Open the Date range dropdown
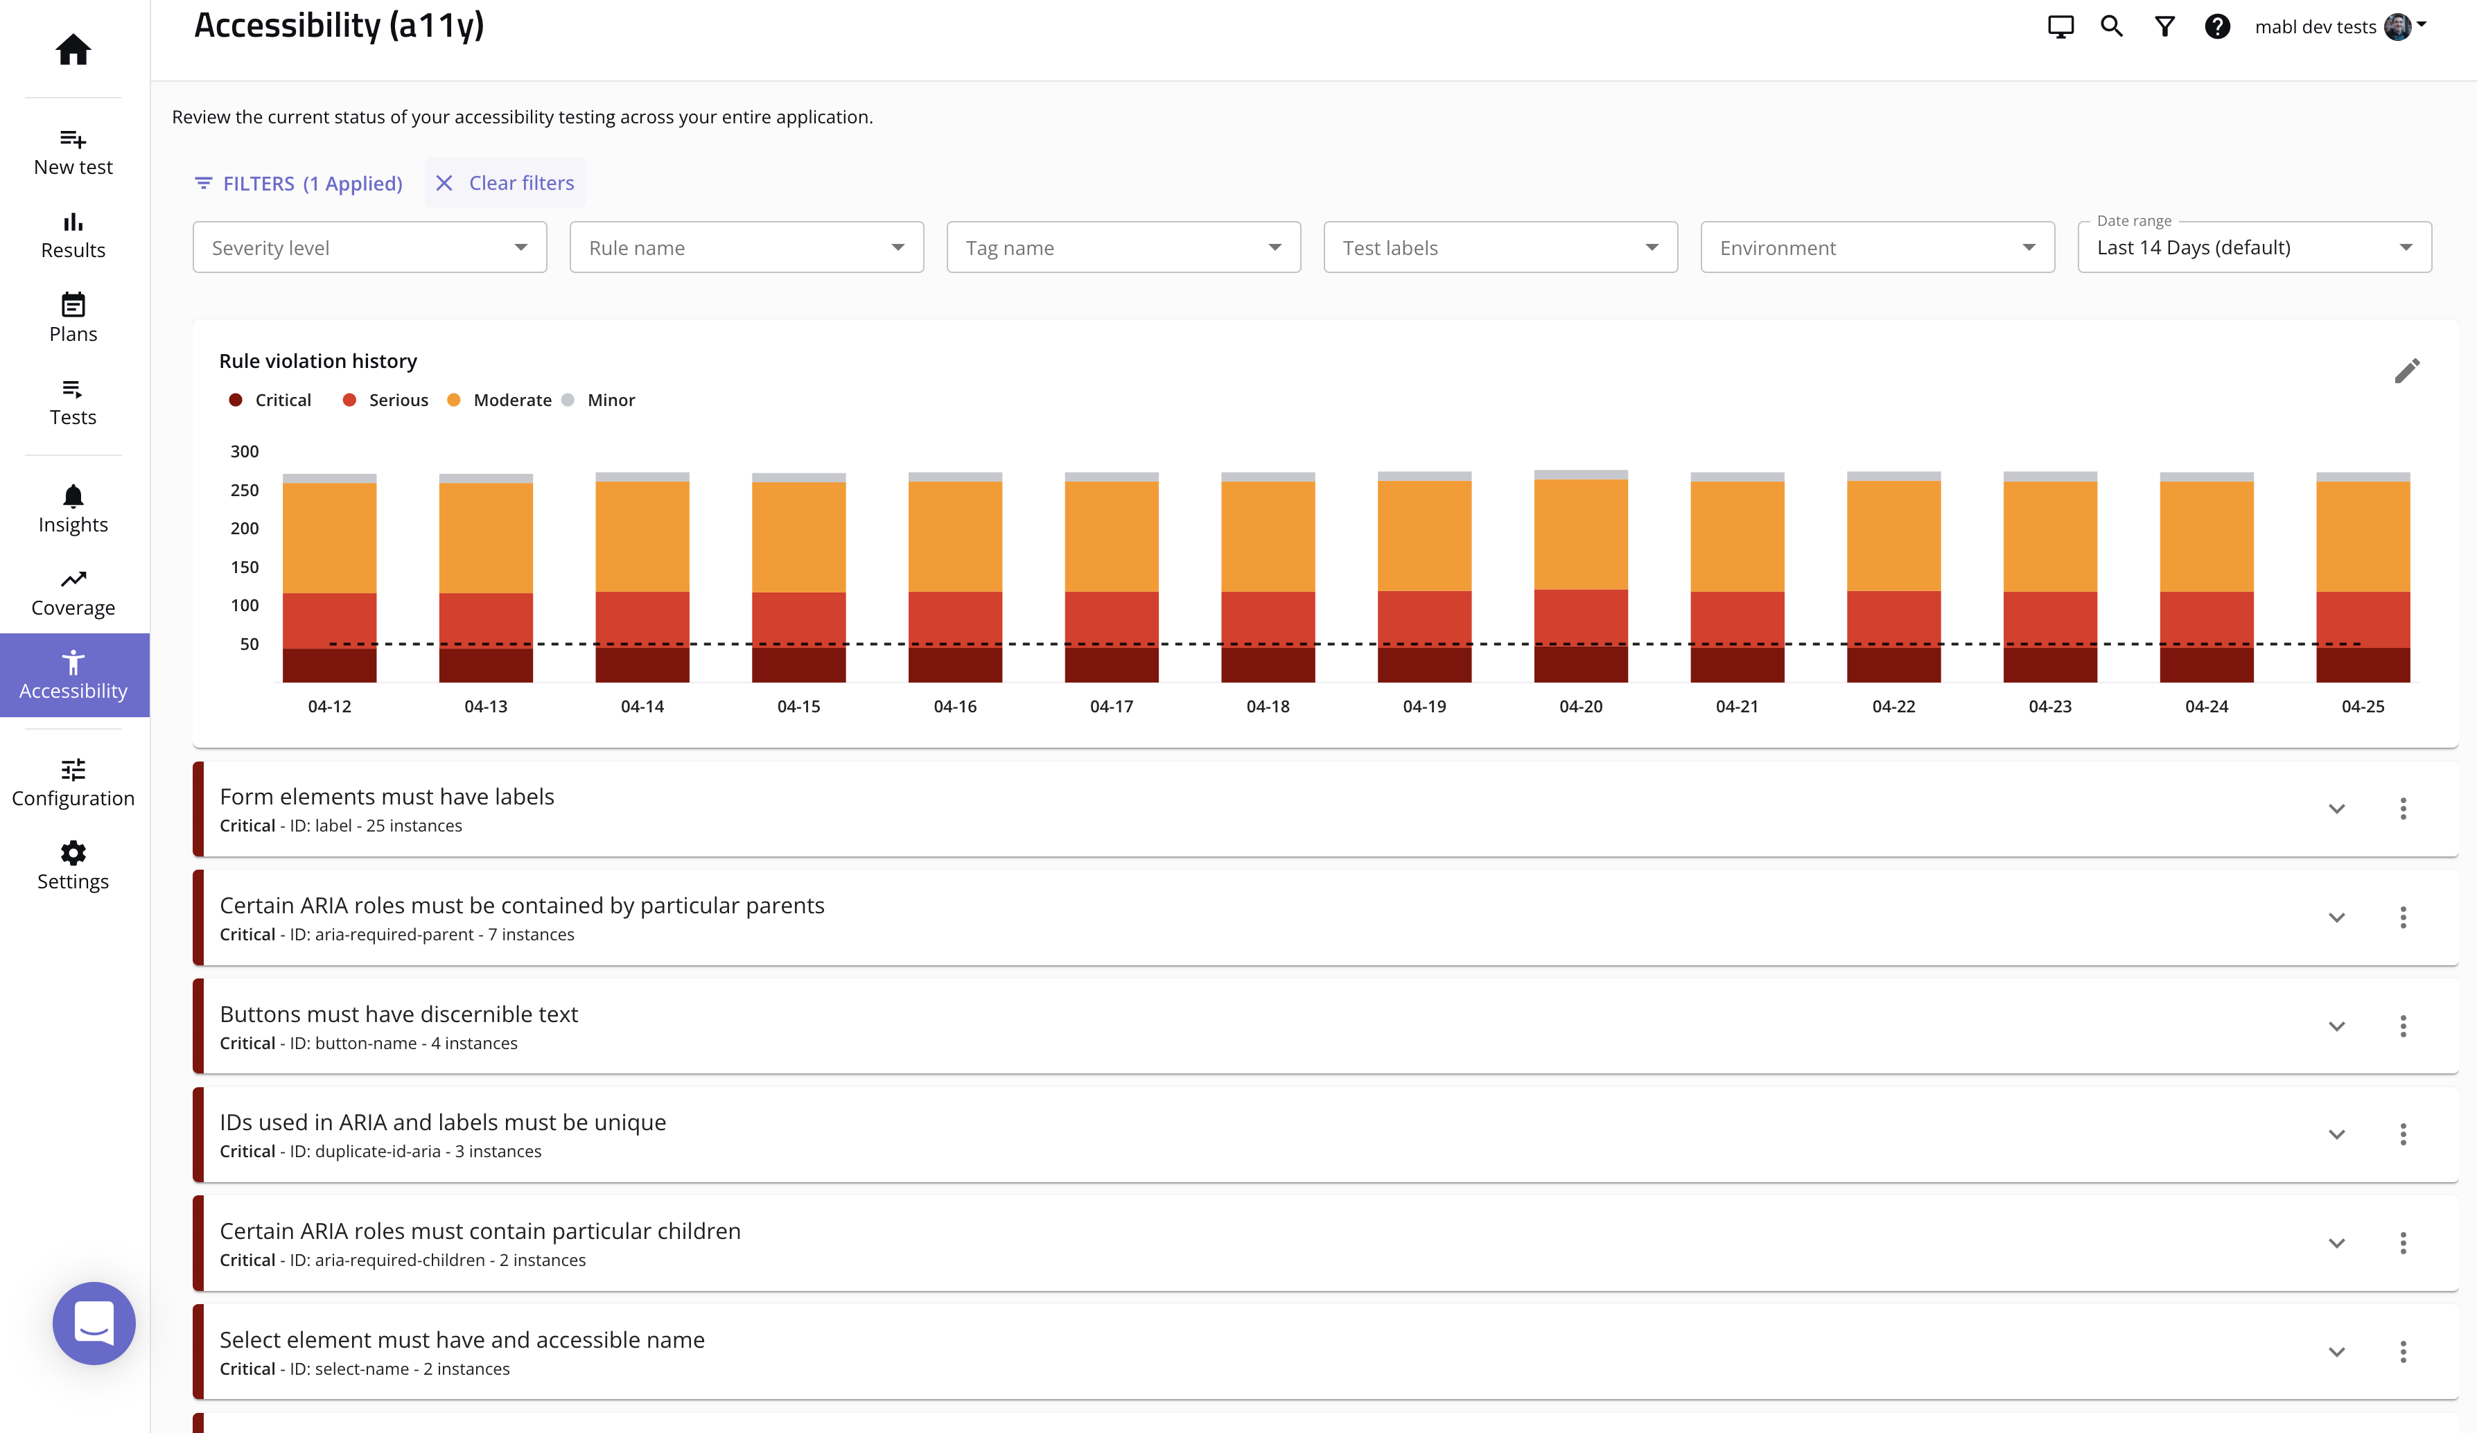 [x=2254, y=247]
